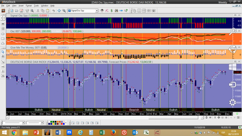Open Google Chrome from the taskbar
The image size is (242, 136).
point(14,132)
